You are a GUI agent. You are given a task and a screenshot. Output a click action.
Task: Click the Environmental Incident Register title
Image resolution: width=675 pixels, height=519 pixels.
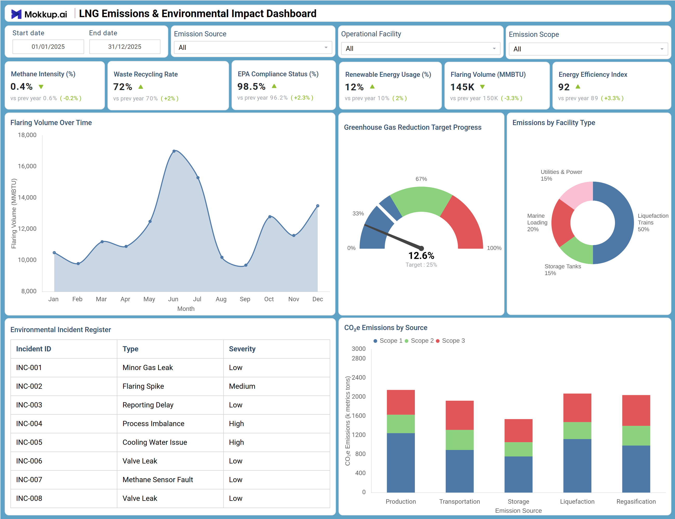[60, 330]
